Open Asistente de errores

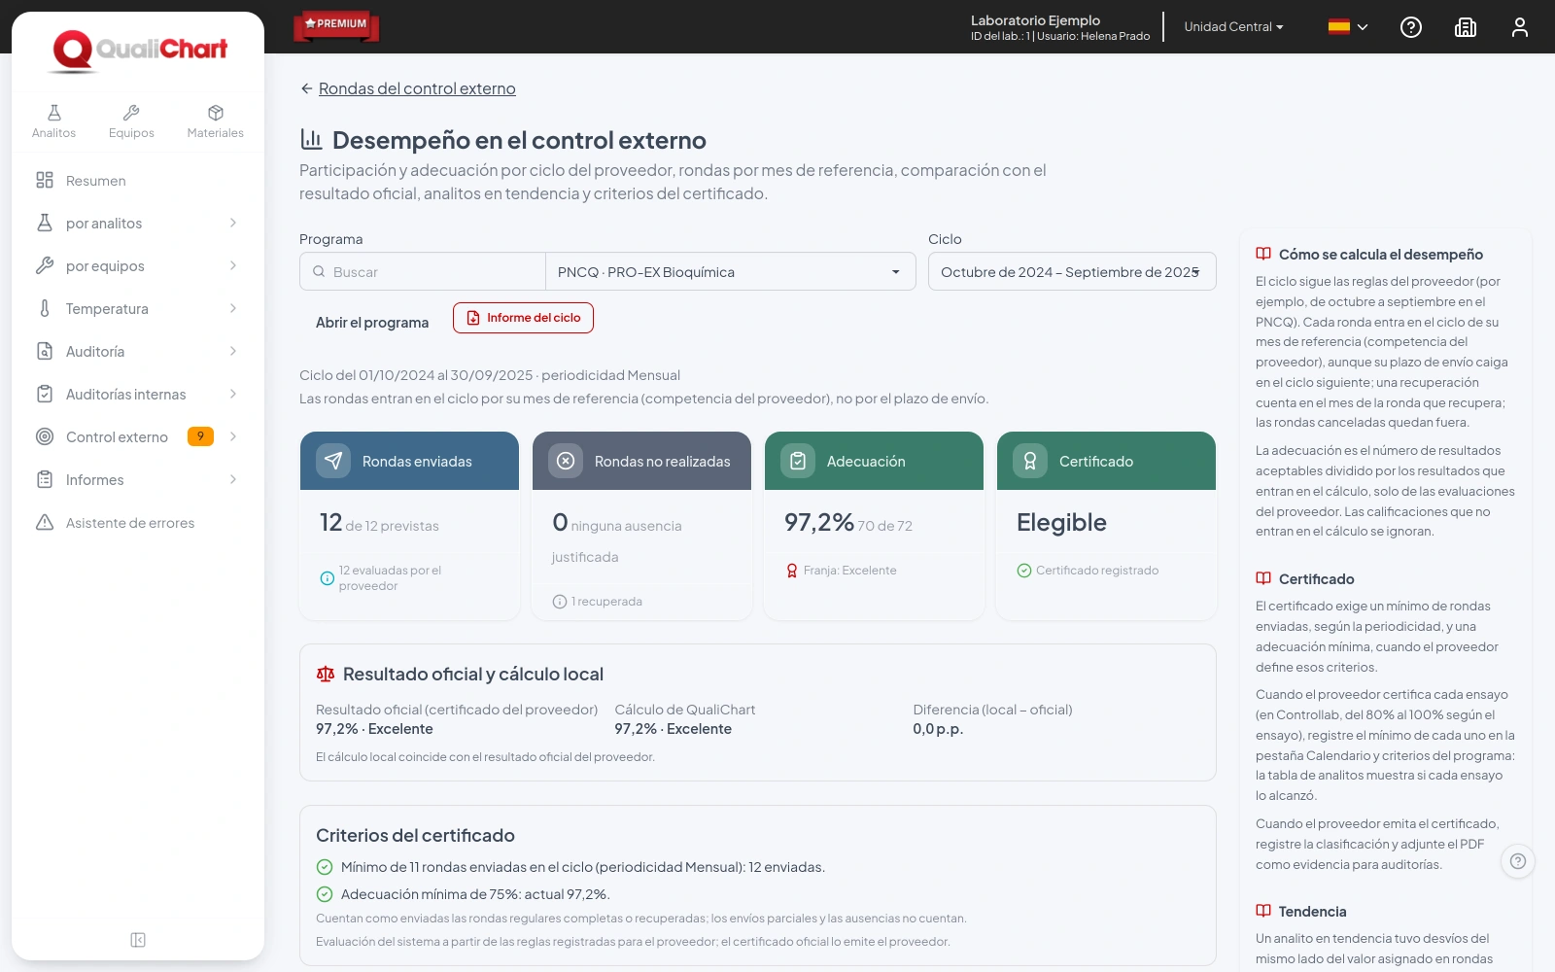(x=137, y=523)
